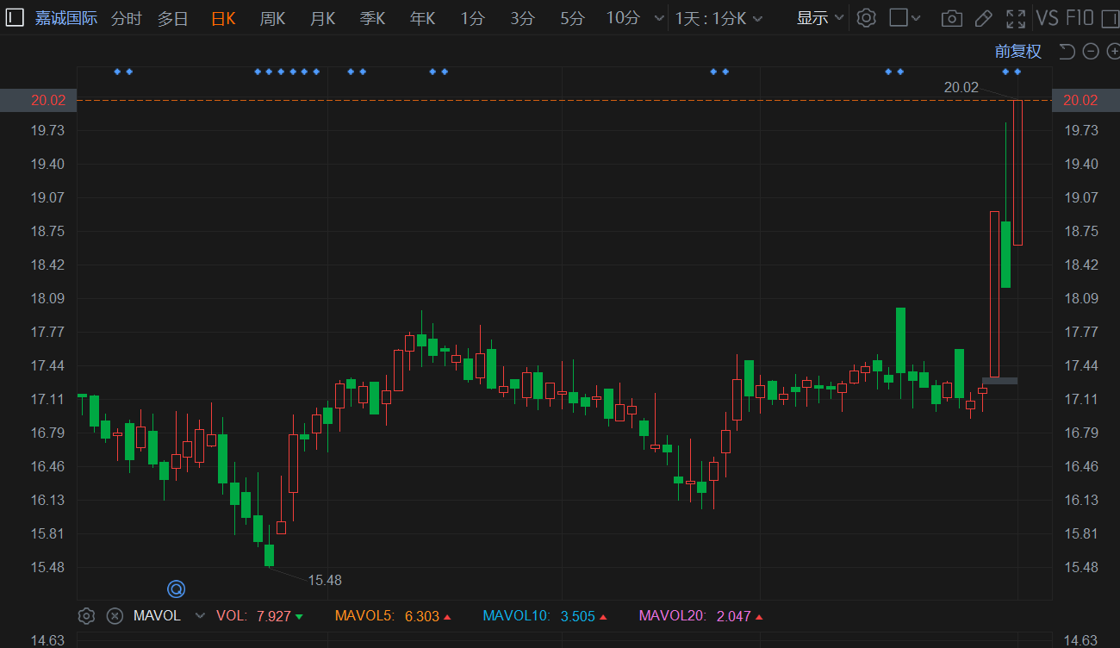
Task: Toggle the 前复权 price adjustment mode
Action: tap(1017, 52)
